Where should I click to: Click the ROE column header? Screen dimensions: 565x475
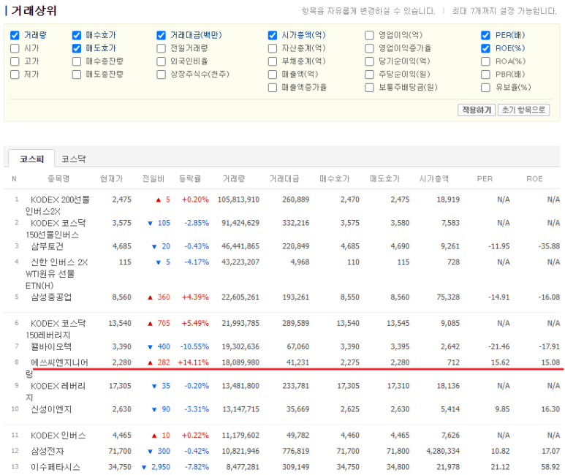coord(534,179)
